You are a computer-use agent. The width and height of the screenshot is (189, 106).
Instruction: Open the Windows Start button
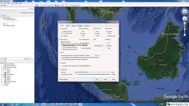tap(2, 105)
